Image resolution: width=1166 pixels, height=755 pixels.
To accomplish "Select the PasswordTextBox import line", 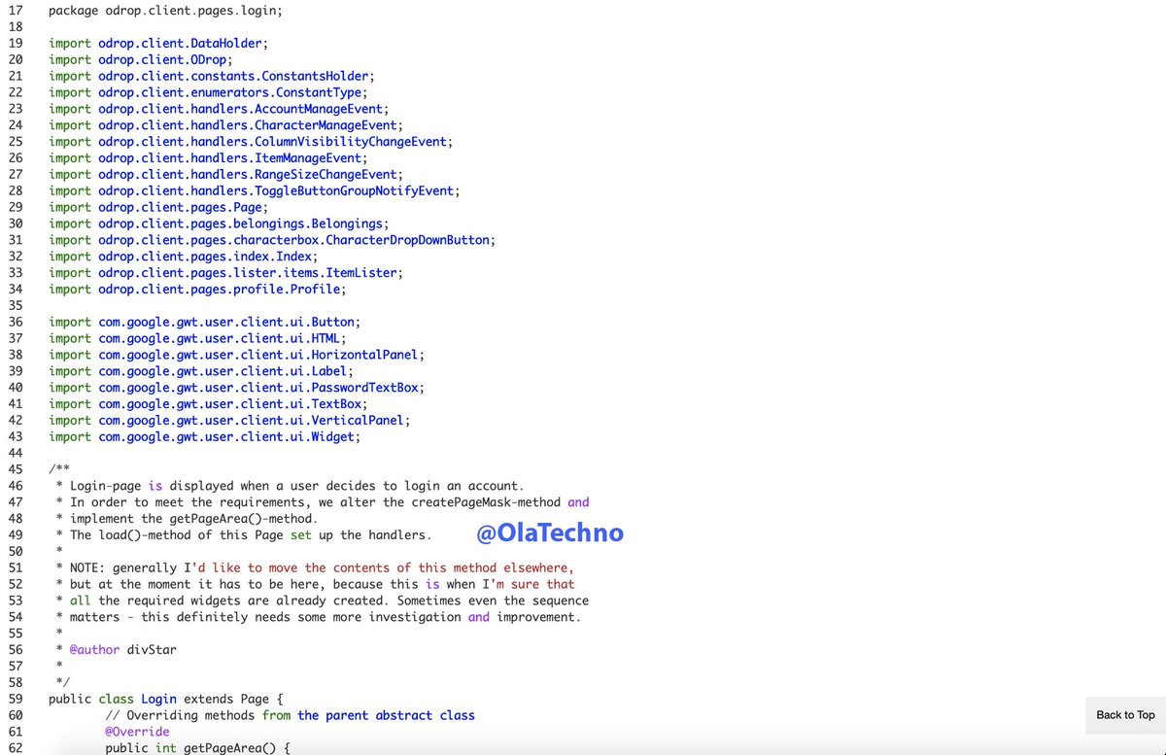I will tap(237, 388).
